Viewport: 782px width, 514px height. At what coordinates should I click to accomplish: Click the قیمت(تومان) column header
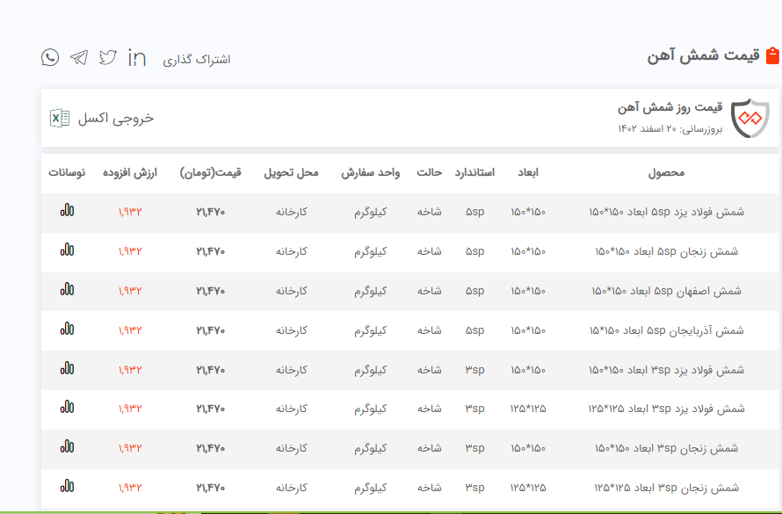coord(210,172)
